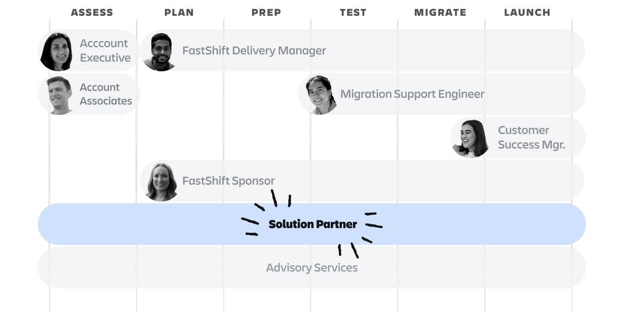
Task: Select the TEST phase header
Action: coord(353,12)
